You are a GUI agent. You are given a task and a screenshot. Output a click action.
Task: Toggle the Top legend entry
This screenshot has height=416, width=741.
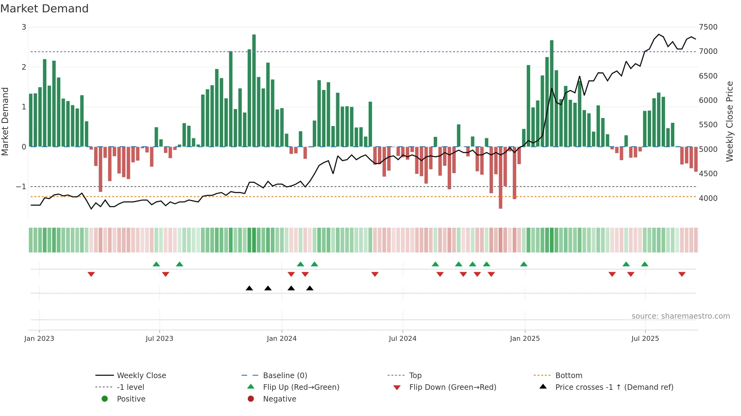[404, 375]
